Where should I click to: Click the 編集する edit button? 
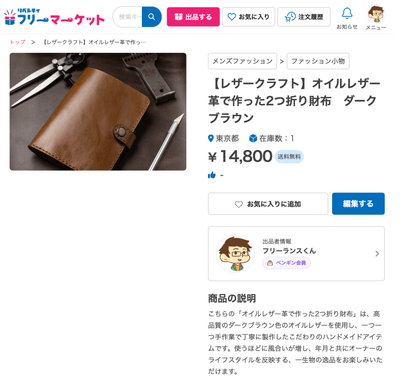358,204
